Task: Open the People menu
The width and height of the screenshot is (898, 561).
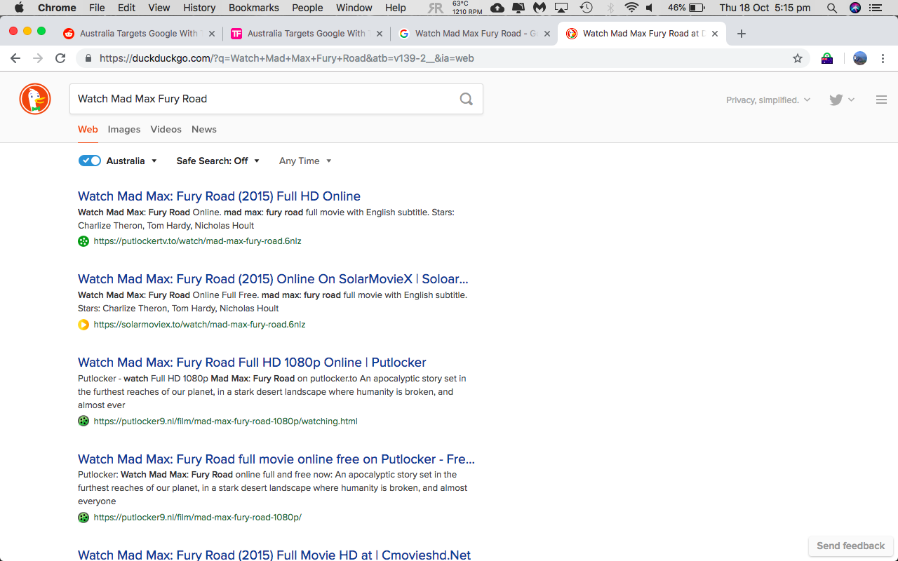Action: coord(307,8)
